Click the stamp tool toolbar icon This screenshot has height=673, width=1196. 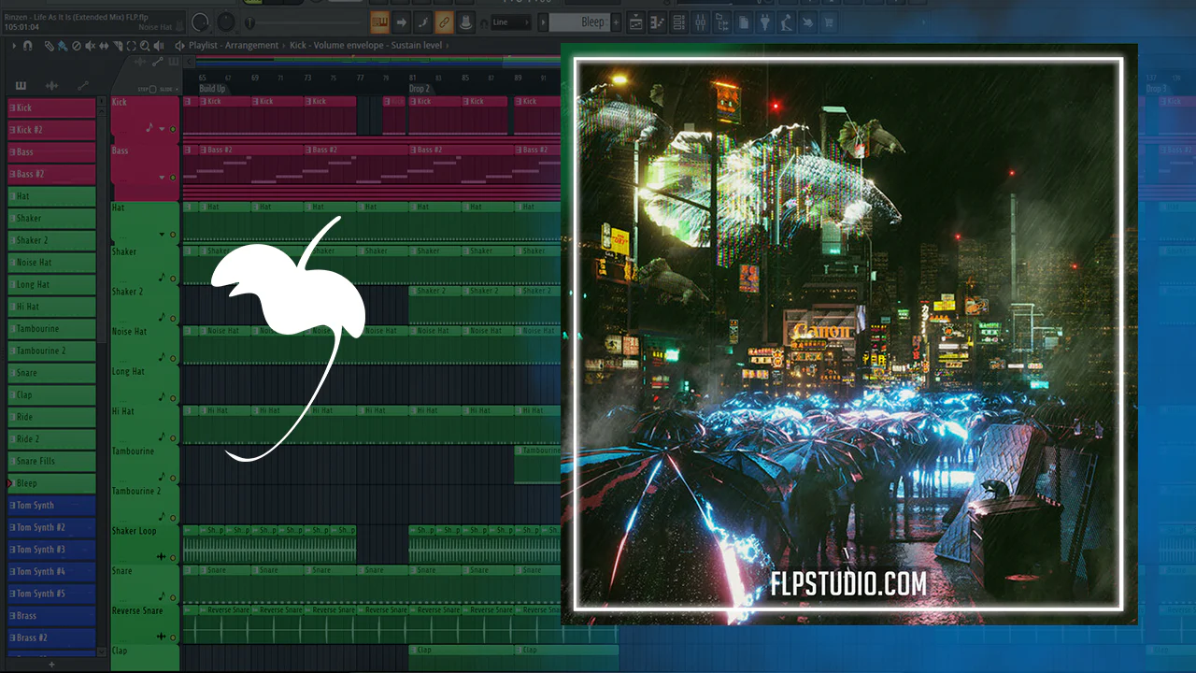click(466, 21)
